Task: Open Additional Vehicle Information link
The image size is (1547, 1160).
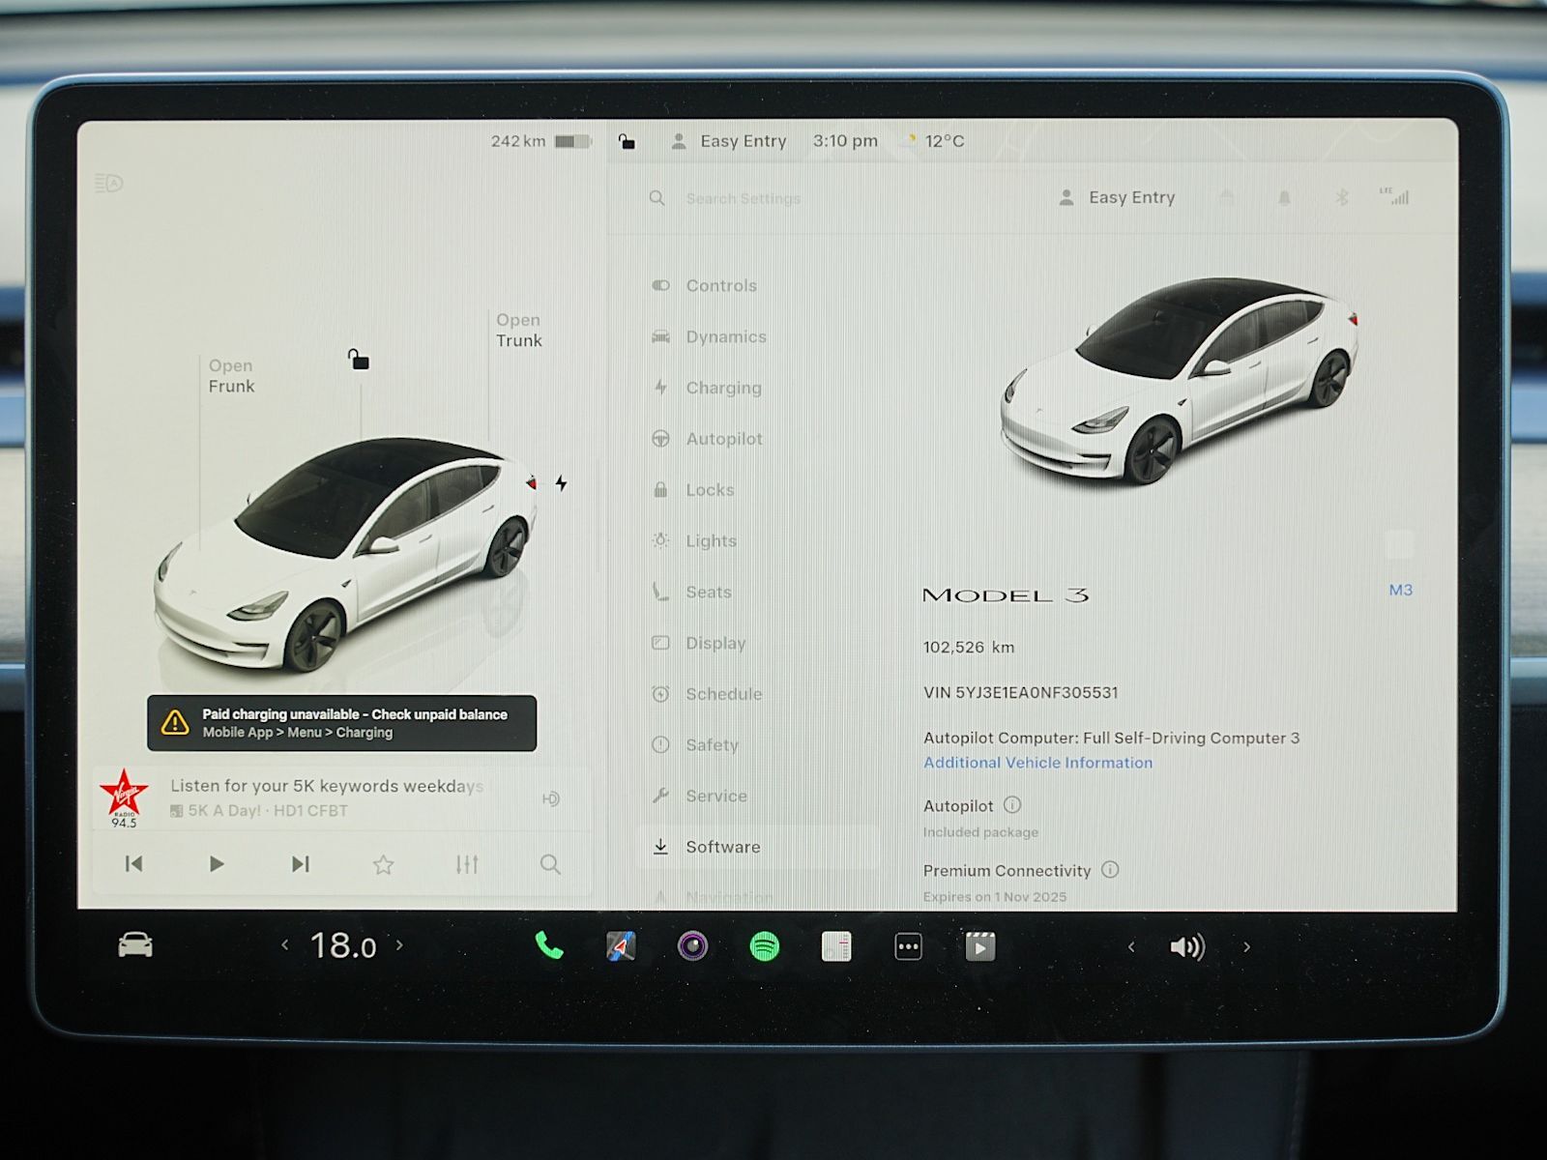Action: pos(1037,763)
